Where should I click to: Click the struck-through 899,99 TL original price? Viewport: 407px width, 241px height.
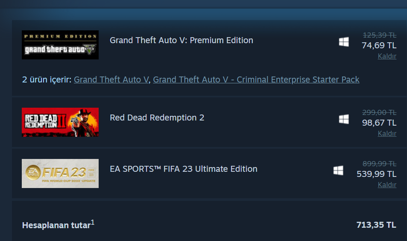click(379, 163)
